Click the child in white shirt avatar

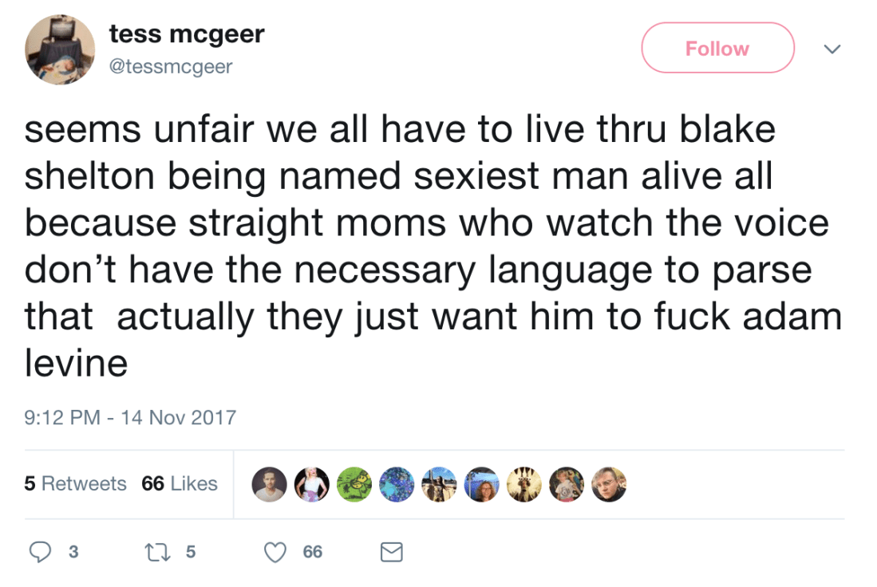[x=567, y=484]
